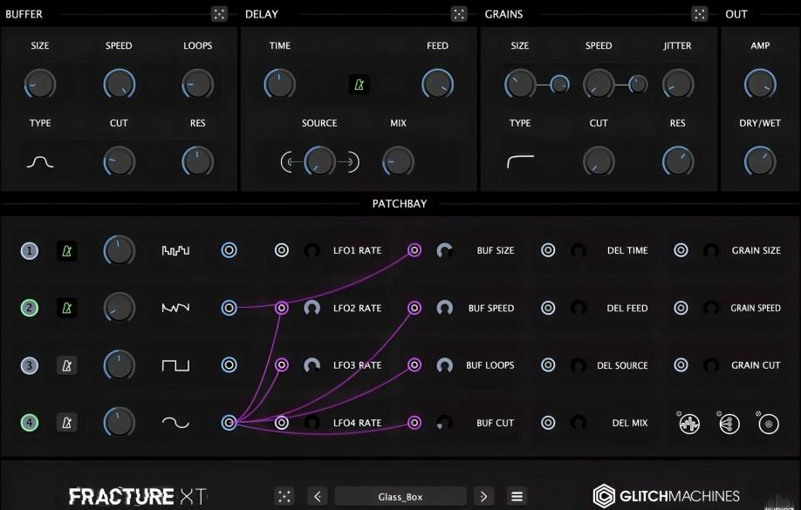Click the BUF SPEED input jack
This screenshot has height=510, width=801.
point(414,308)
